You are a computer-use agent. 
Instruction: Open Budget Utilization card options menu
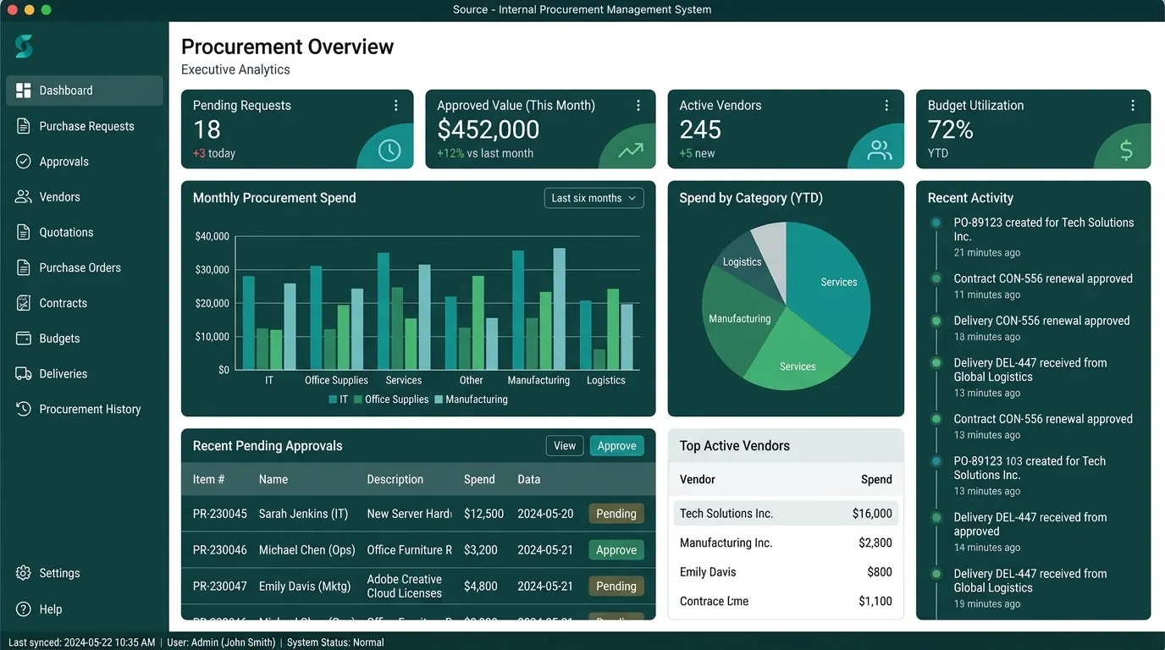(x=1133, y=106)
